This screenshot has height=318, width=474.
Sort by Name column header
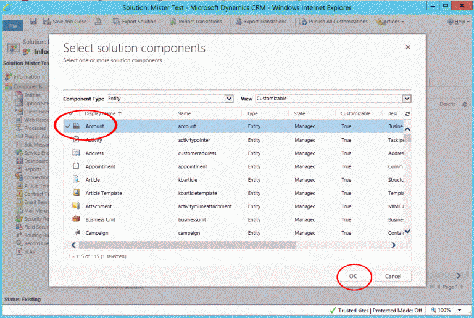point(184,113)
